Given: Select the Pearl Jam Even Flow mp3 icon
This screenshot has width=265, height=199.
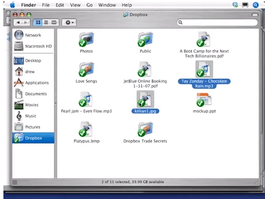Looking at the screenshot, I should pyautogui.click(x=86, y=99).
